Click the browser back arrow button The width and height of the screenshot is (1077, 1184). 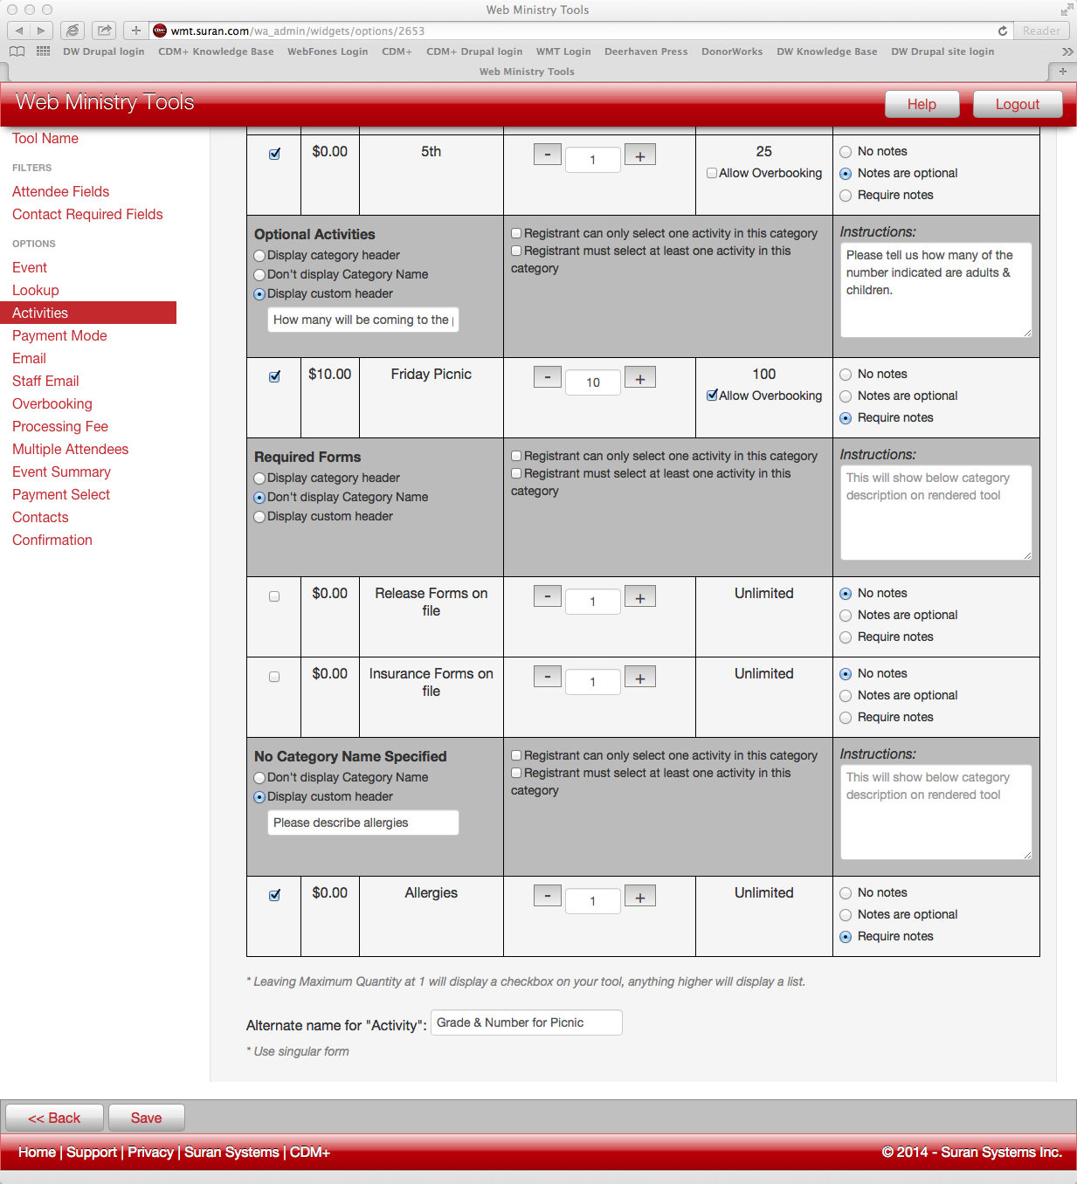point(19,31)
